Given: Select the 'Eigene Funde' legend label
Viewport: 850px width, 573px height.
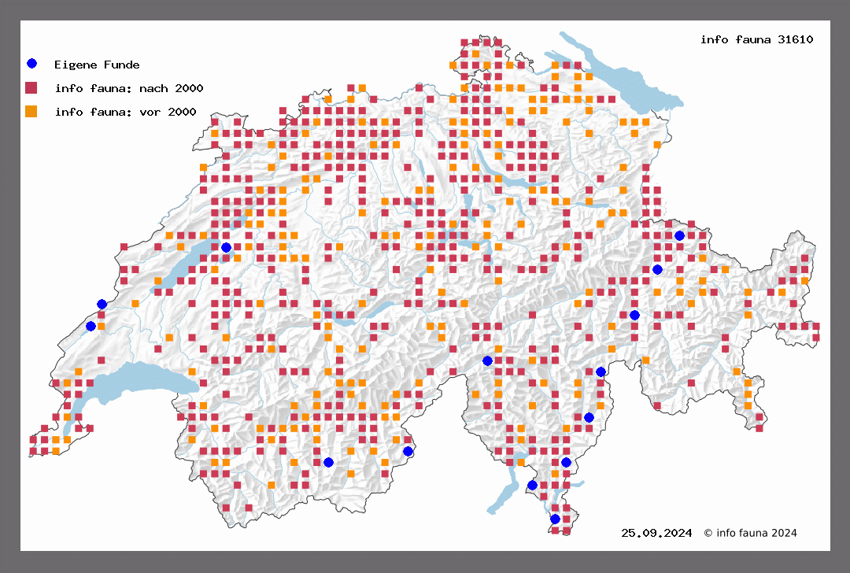Looking at the screenshot, I should 97,65.
